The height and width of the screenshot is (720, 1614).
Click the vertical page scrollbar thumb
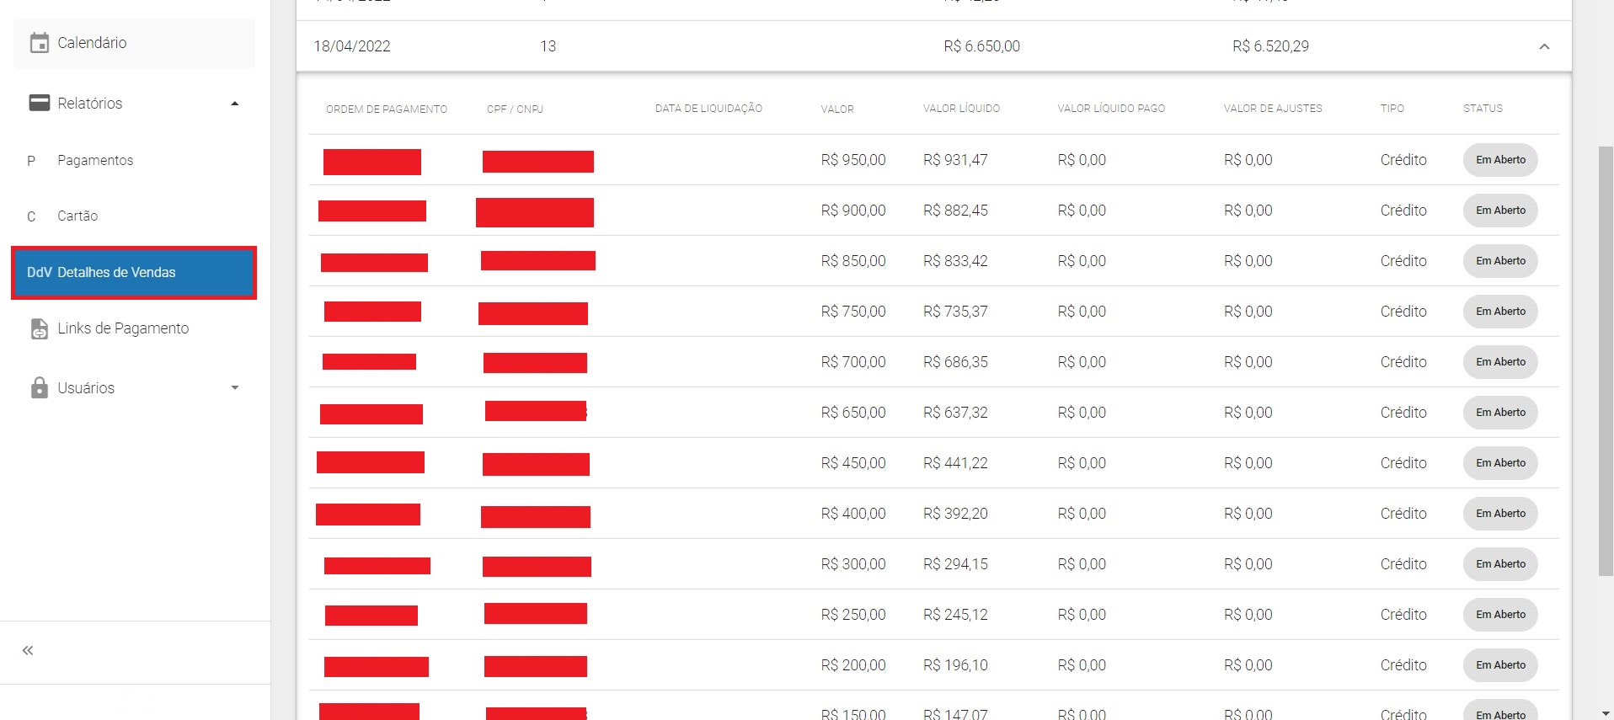pyautogui.click(x=1606, y=362)
